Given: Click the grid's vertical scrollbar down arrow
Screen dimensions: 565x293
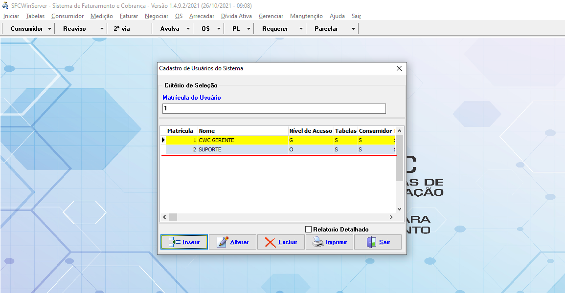Looking at the screenshot, I should pyautogui.click(x=399, y=208).
